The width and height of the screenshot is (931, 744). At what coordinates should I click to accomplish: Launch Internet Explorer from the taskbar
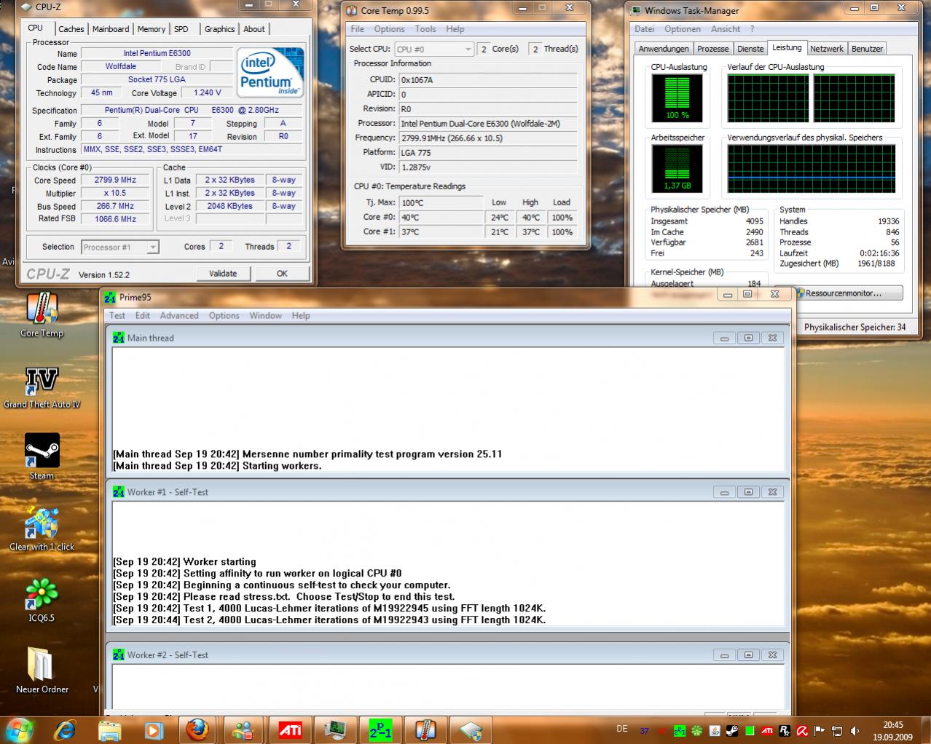(65, 729)
